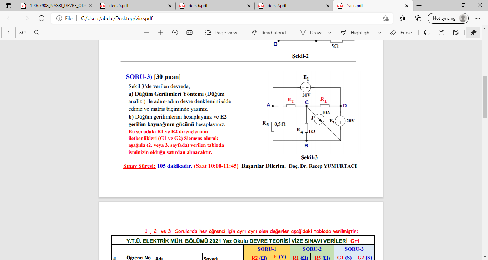
Task: Click the page number input field
Action: pos(8,32)
